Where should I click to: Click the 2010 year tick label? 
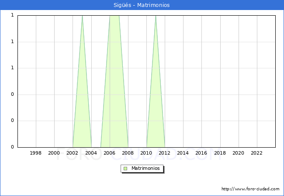click(146, 153)
